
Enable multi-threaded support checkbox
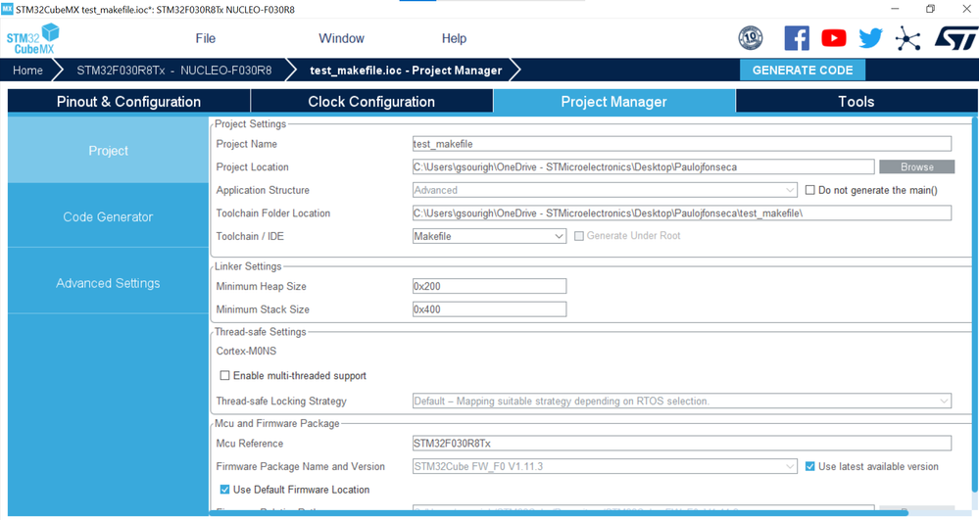pos(224,375)
